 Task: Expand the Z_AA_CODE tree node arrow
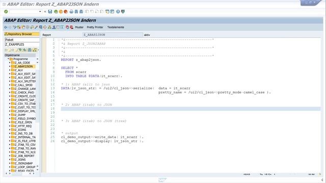coord(10,63)
